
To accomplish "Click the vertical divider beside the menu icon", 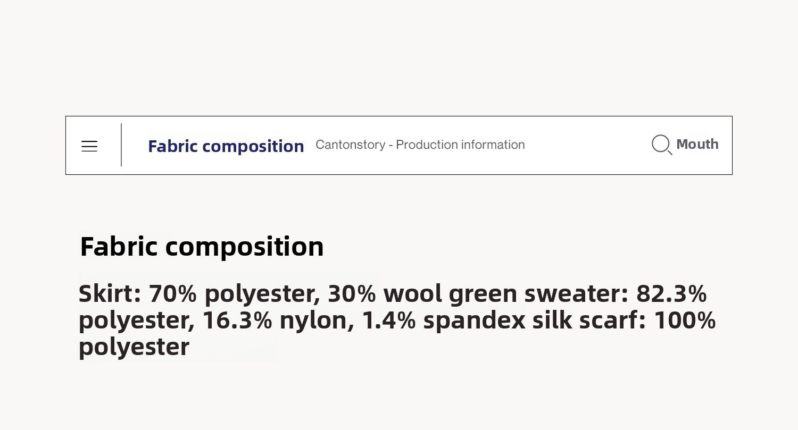I will [x=121, y=145].
